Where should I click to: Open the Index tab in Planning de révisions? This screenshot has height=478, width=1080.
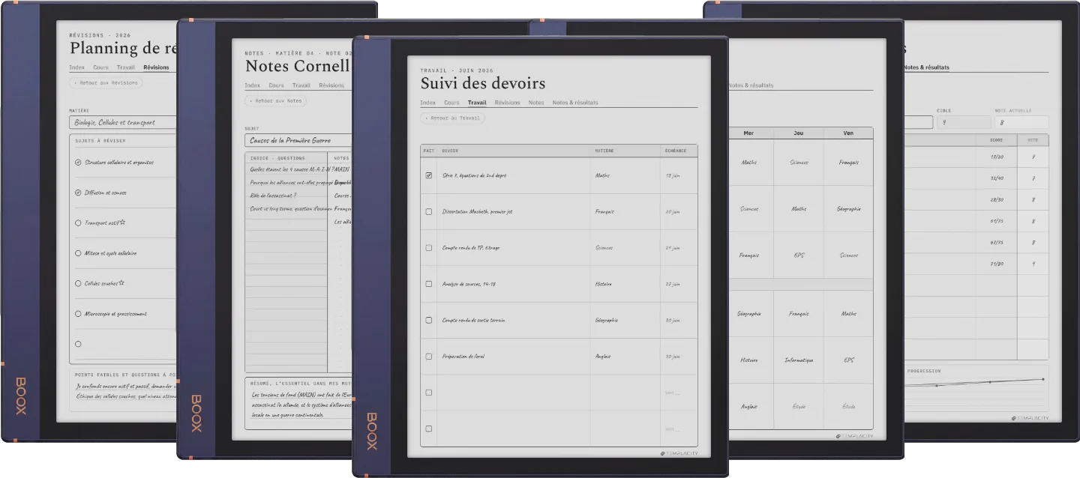pyautogui.click(x=77, y=67)
